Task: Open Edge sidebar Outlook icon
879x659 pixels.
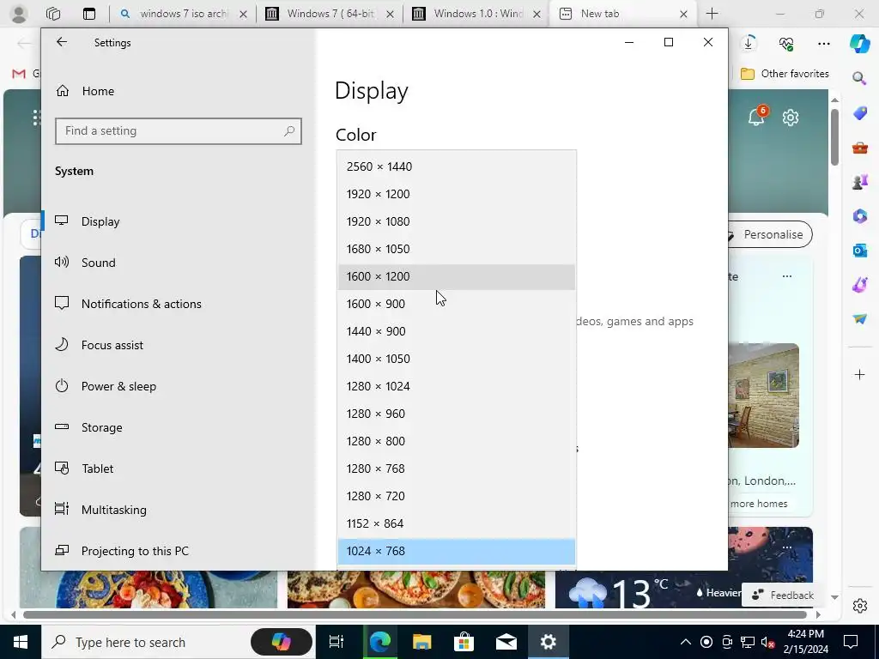Action: pos(859,250)
